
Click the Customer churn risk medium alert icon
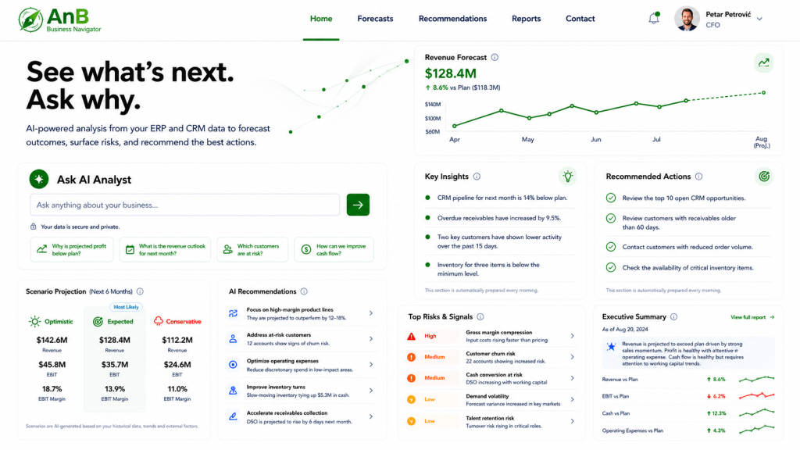click(411, 357)
